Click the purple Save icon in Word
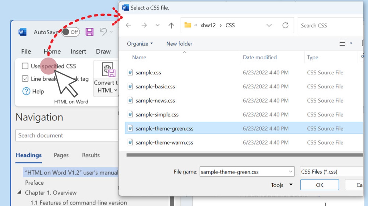Image resolution: width=368 pixels, height=206 pixels. 90,32
